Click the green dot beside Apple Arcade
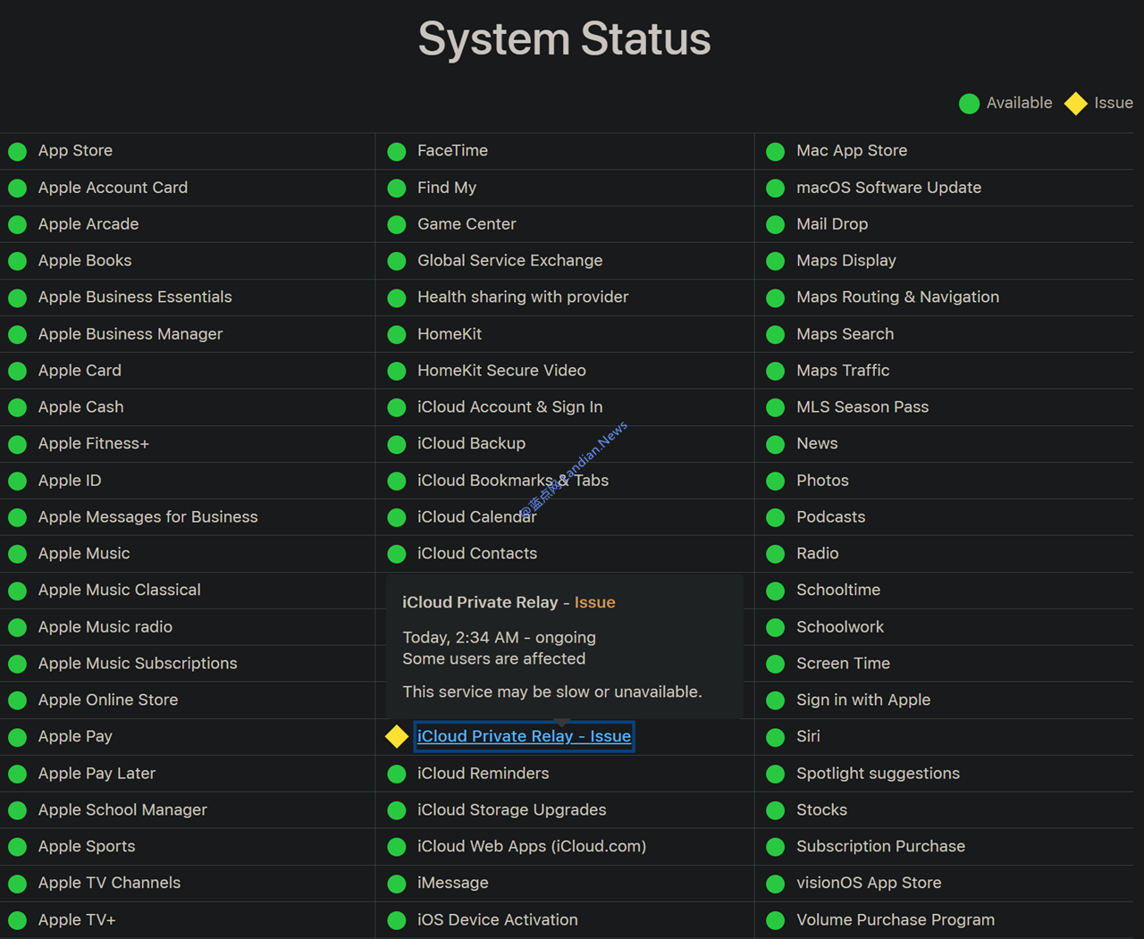The width and height of the screenshot is (1144, 939). (x=17, y=224)
